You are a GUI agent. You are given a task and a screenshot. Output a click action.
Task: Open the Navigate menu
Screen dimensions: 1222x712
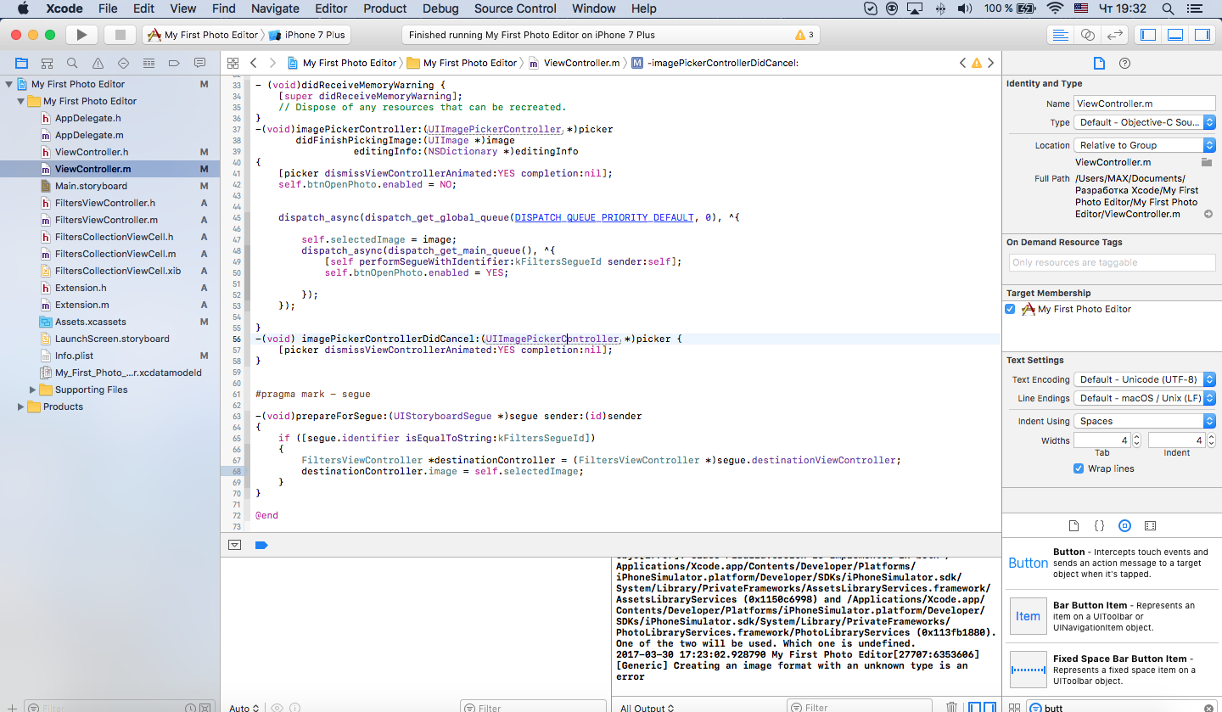click(x=276, y=8)
